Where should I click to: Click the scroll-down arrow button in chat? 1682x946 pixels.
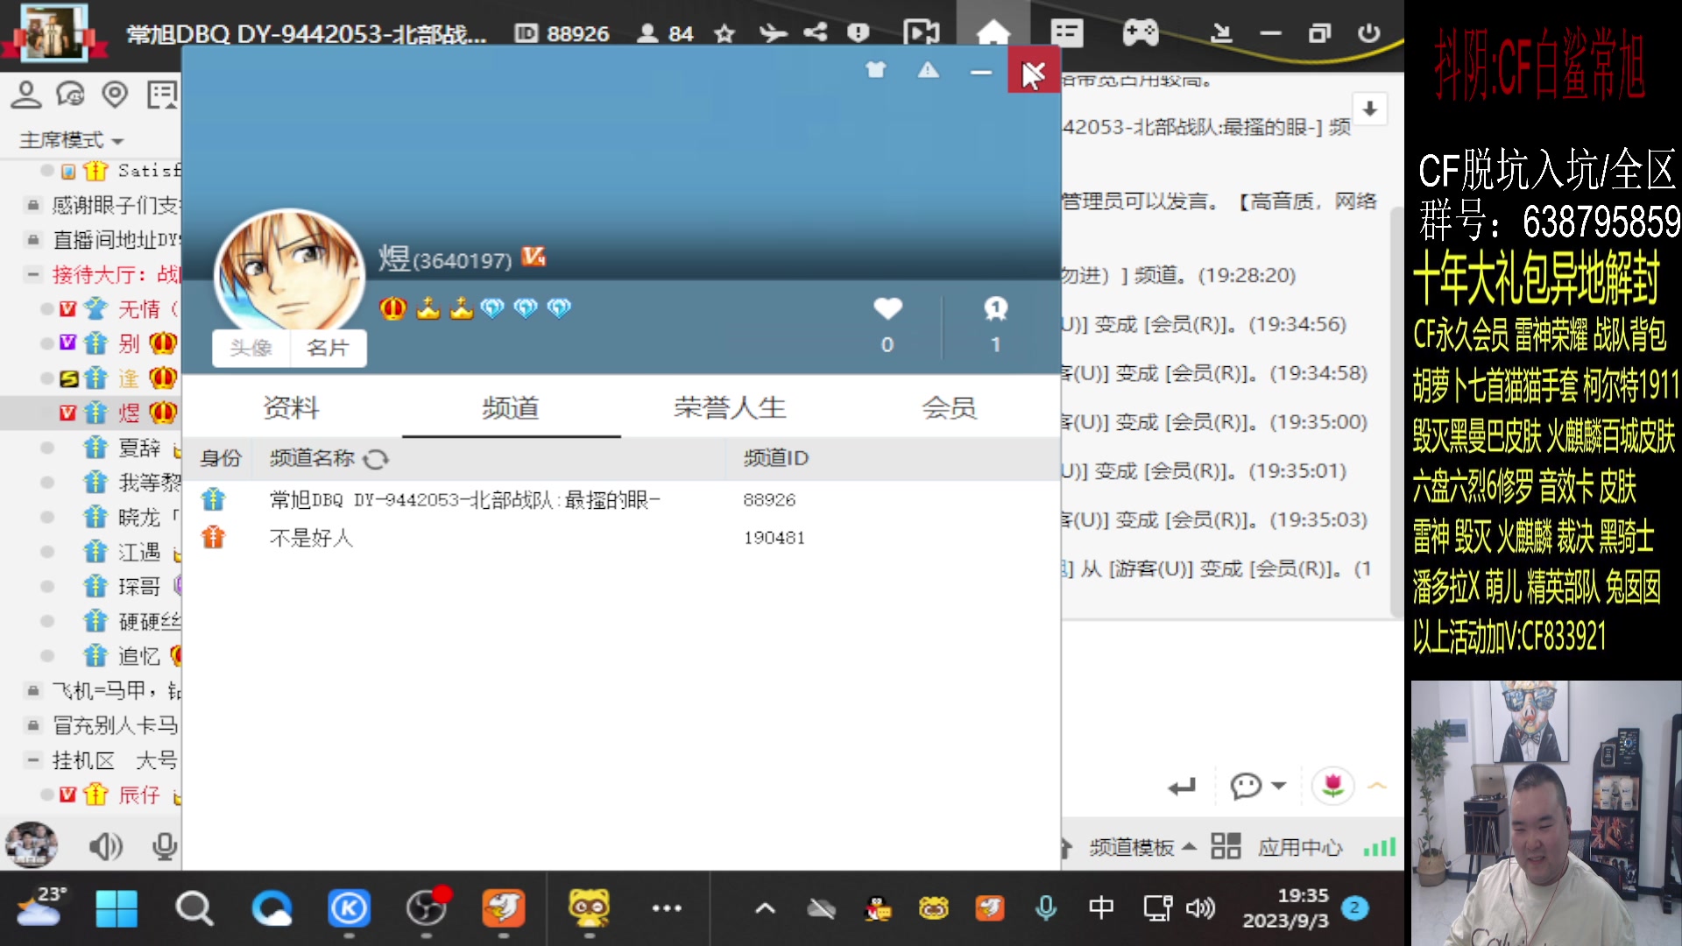coord(1369,109)
